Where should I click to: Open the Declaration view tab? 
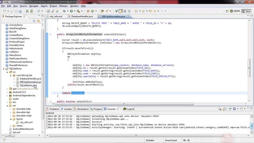pyautogui.click(x=81, y=109)
